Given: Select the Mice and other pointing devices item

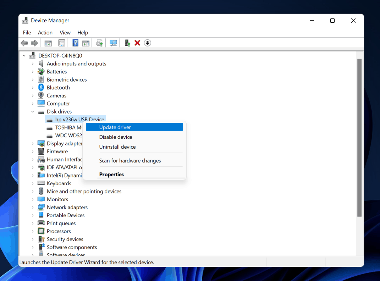Looking at the screenshot, I should click(84, 192).
